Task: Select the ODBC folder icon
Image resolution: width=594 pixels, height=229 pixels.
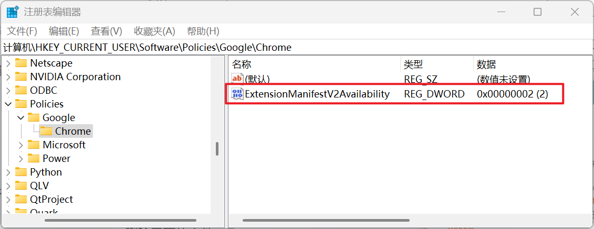Action: click(21, 90)
